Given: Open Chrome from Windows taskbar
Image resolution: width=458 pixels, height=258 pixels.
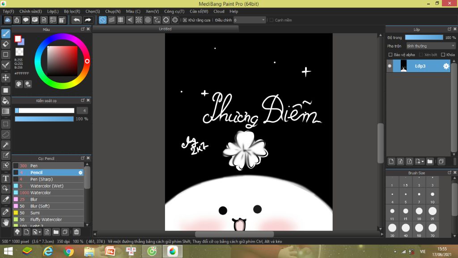Looking at the screenshot, I should pyautogui.click(x=68, y=251).
